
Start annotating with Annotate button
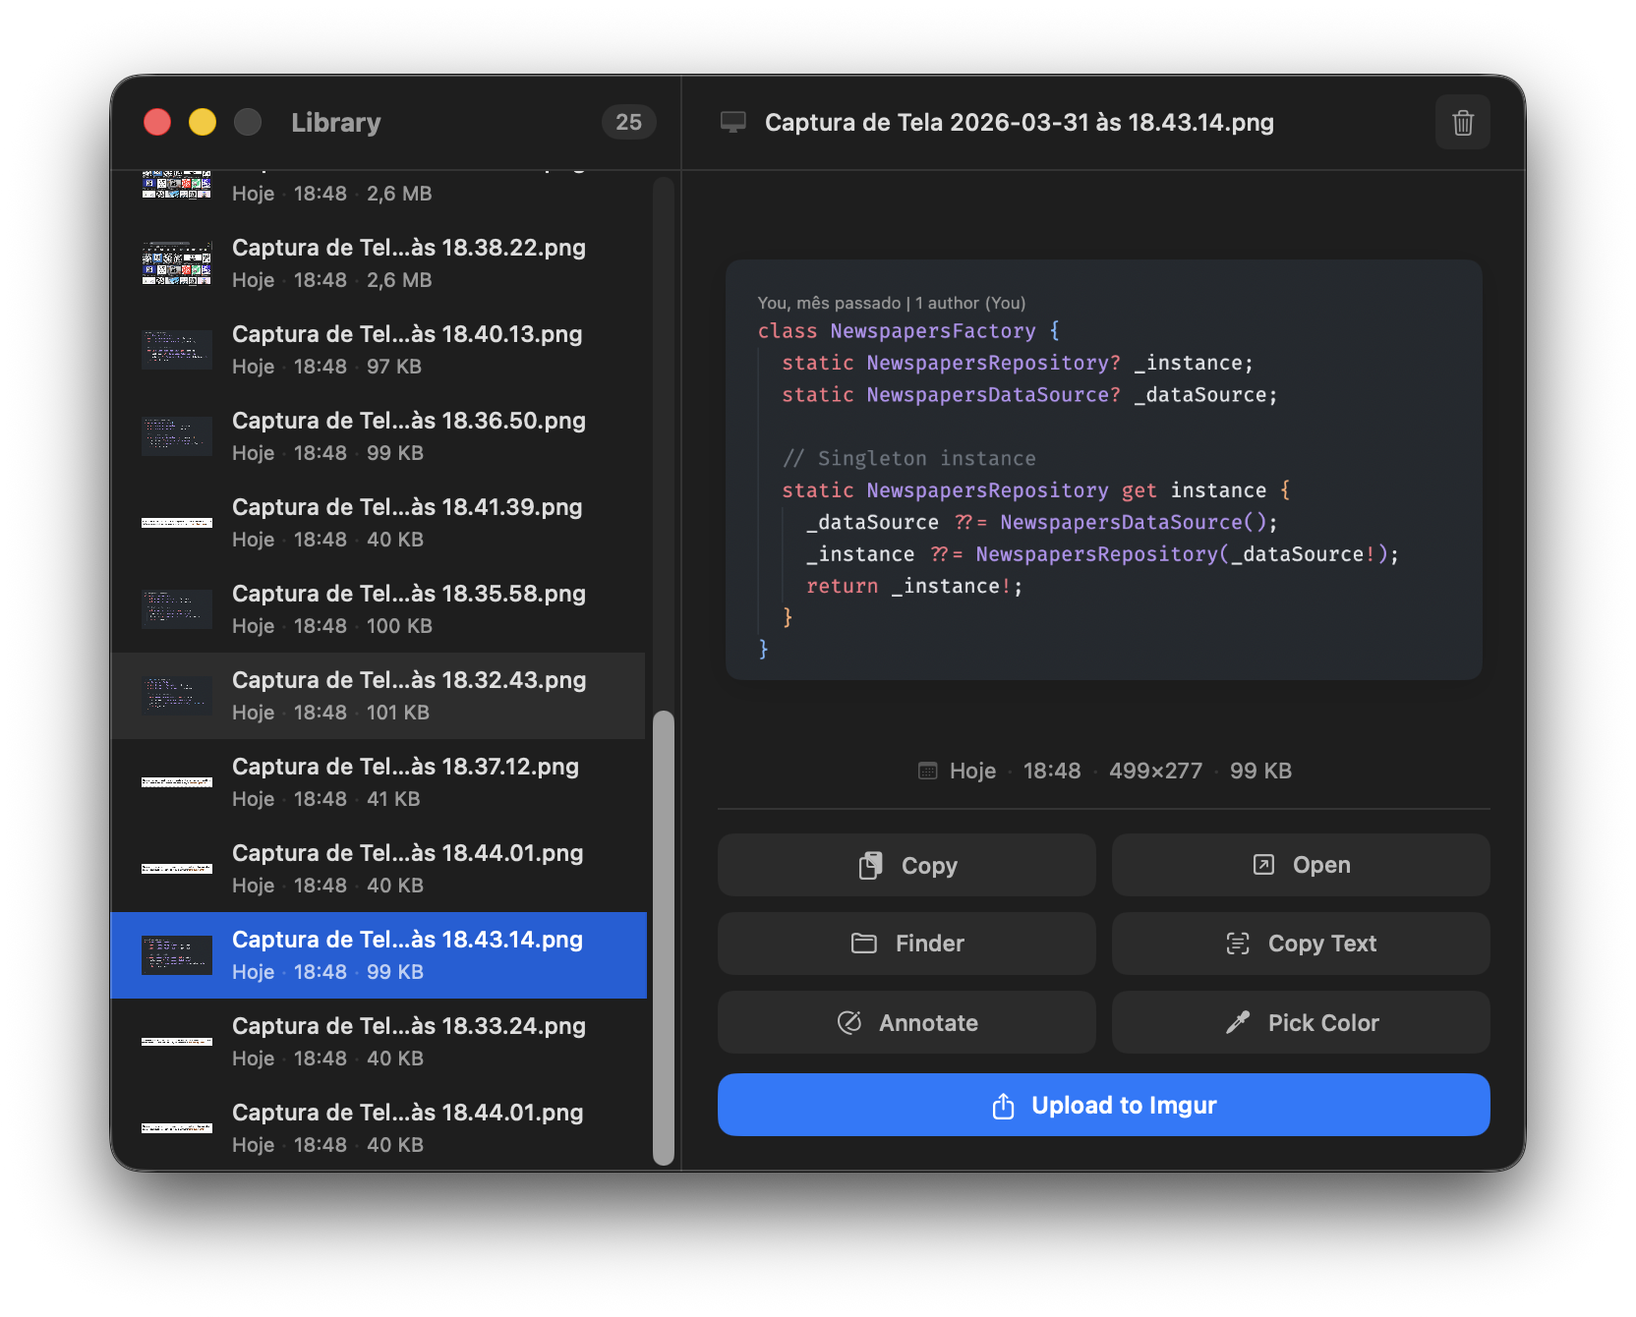(906, 1022)
